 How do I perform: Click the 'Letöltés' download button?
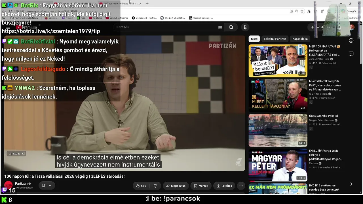click(x=224, y=186)
